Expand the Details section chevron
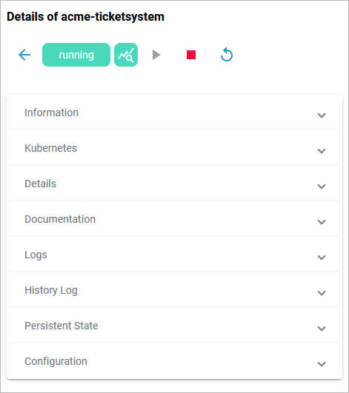Image resolution: width=349 pixels, height=393 pixels. pos(322,187)
